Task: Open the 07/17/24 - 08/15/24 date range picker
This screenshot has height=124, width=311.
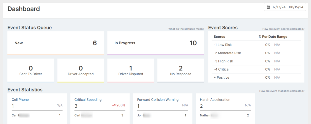Action: tap(285, 7)
